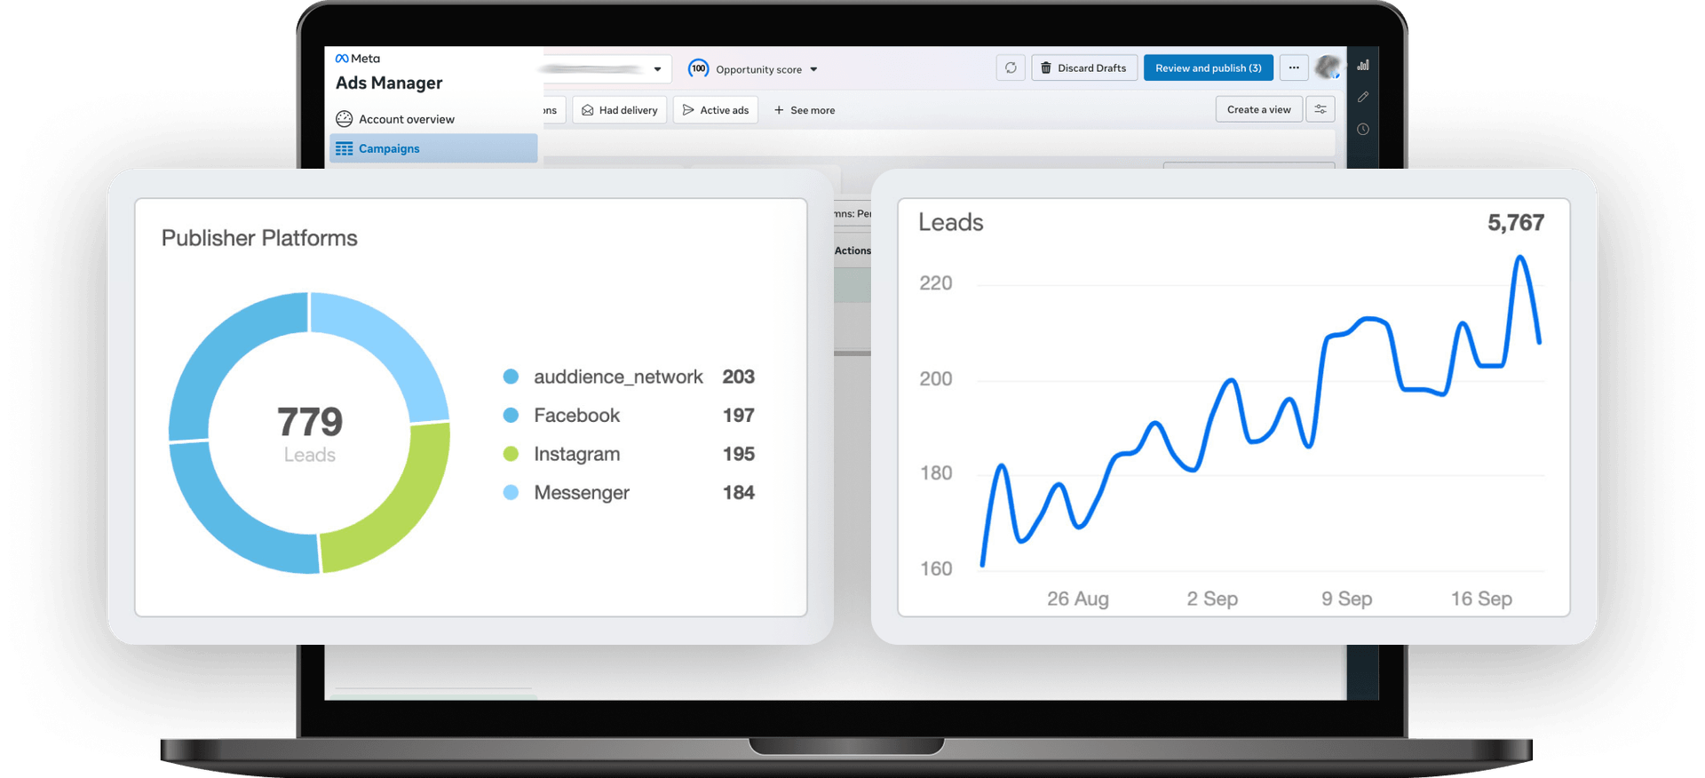Click the Campaigns grid icon
Viewport: 1705px width, 778px height.
click(344, 148)
